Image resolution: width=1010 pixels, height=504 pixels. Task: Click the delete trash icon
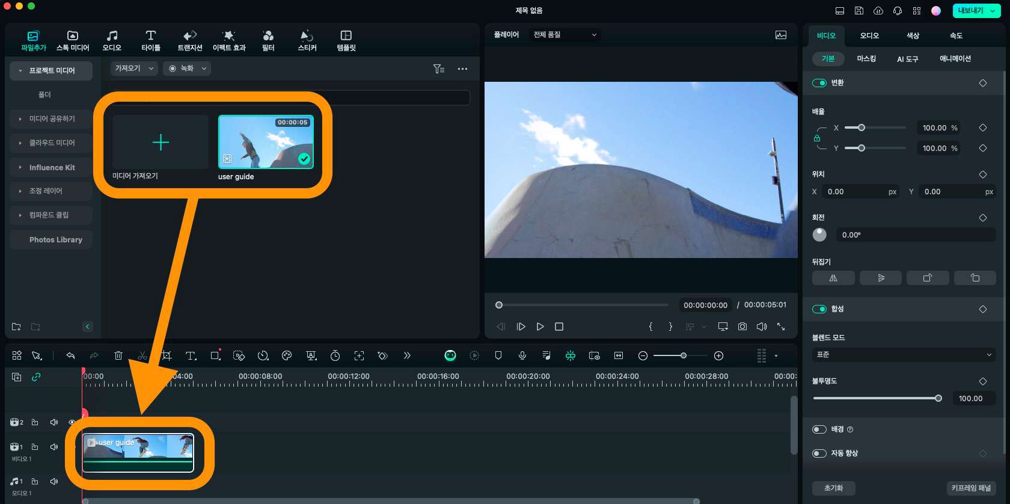(x=118, y=356)
